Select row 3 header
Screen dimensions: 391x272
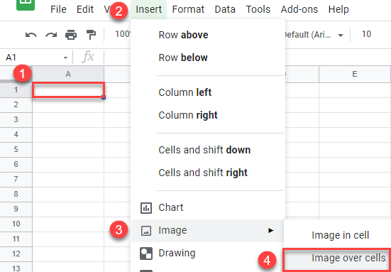click(x=16, y=120)
